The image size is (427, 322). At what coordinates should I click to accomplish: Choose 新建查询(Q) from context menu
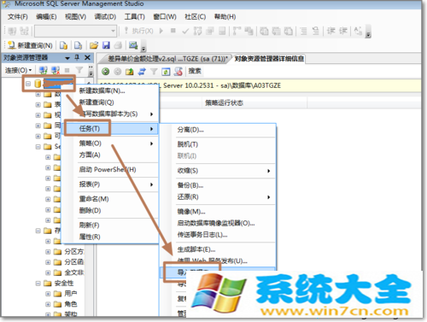110,102
